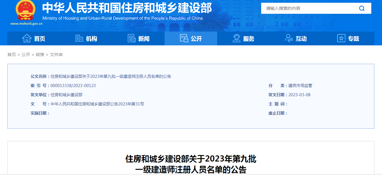Click the 首页 breadcrumb link
The width and height of the screenshot is (382, 175).
tap(12, 55)
